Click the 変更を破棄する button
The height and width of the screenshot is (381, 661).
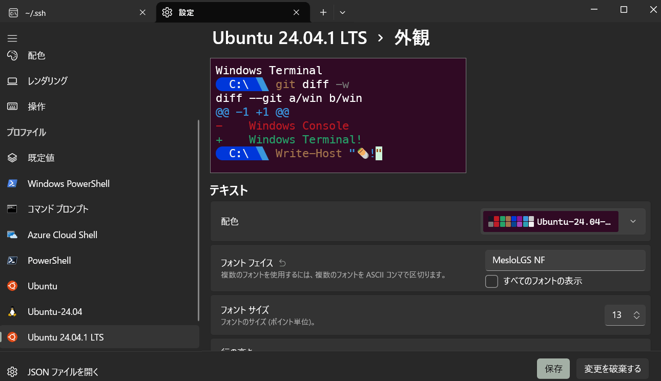click(613, 369)
